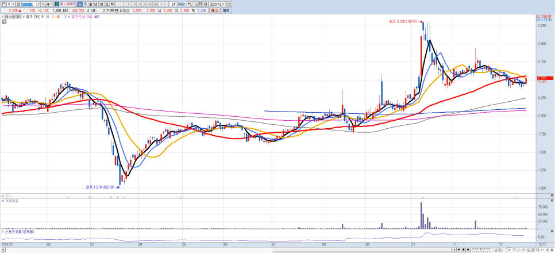Click the 최고 3,320 (10/13) high label
This screenshot has width=555, height=253.
(x=404, y=22)
